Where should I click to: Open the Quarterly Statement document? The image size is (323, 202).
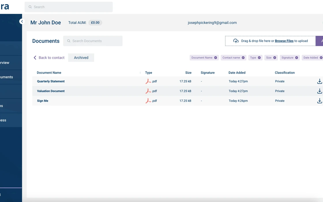point(51,81)
